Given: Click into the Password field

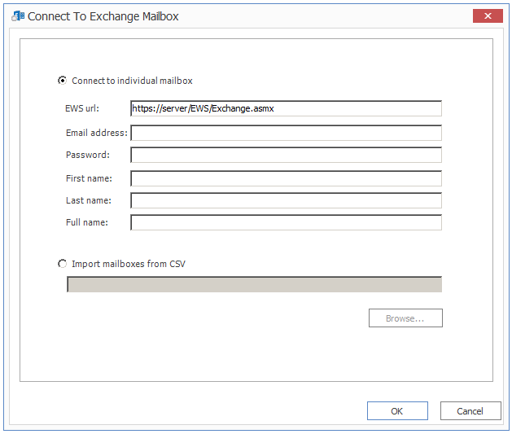Looking at the screenshot, I should coord(286,155).
